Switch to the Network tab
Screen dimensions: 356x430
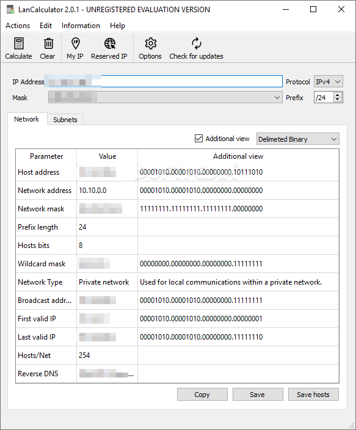click(x=27, y=119)
